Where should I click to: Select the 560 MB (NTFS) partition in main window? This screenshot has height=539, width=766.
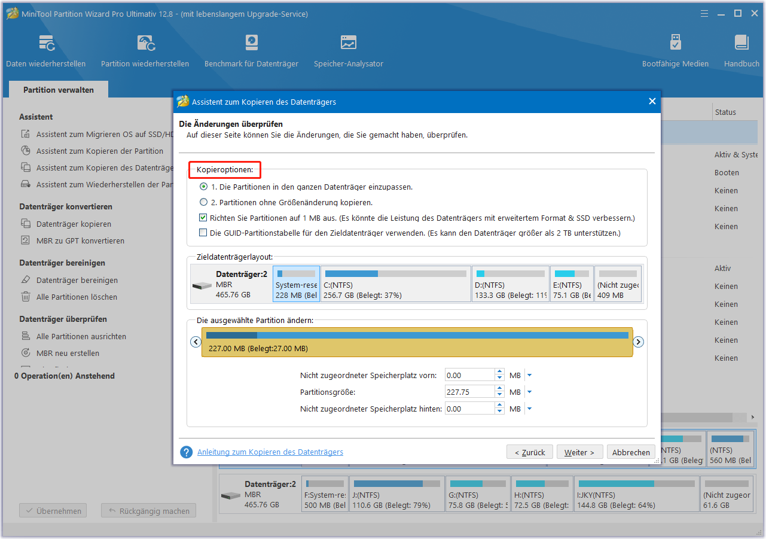[x=730, y=449]
